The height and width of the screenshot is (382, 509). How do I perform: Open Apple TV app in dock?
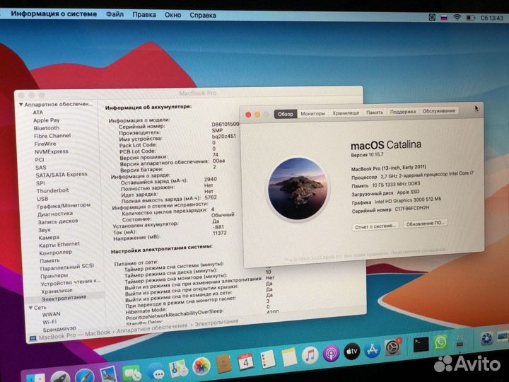(x=351, y=351)
